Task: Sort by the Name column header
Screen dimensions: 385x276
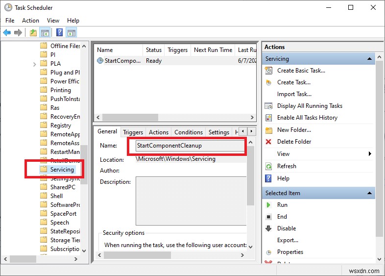Action: tap(119, 50)
